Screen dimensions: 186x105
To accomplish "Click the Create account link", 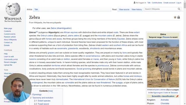I will click(169, 3).
